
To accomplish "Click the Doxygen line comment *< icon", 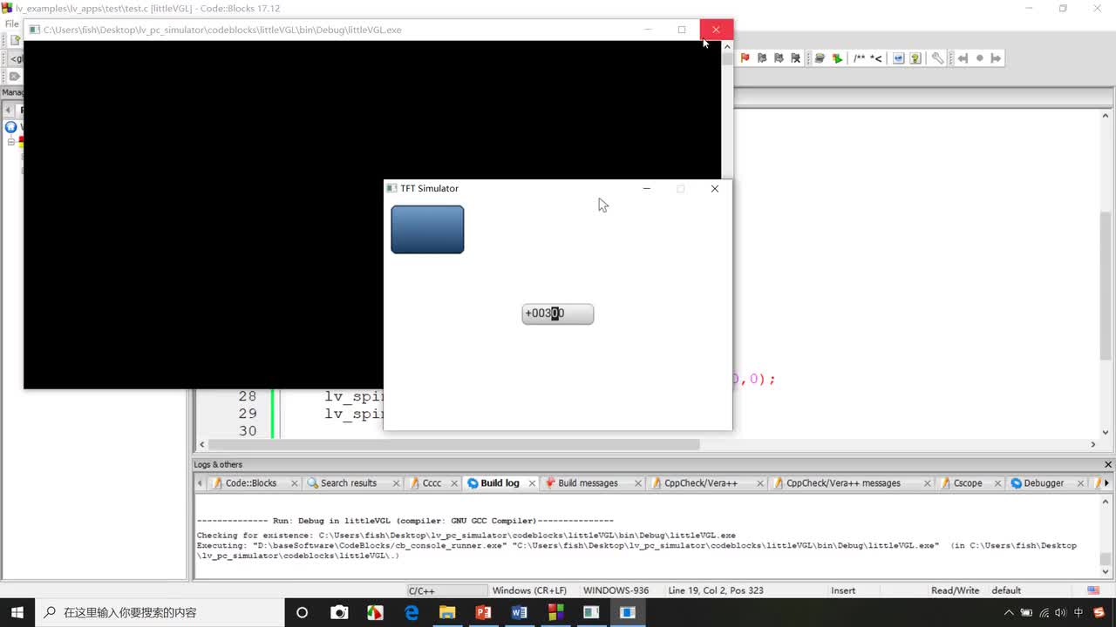I will 876,58.
